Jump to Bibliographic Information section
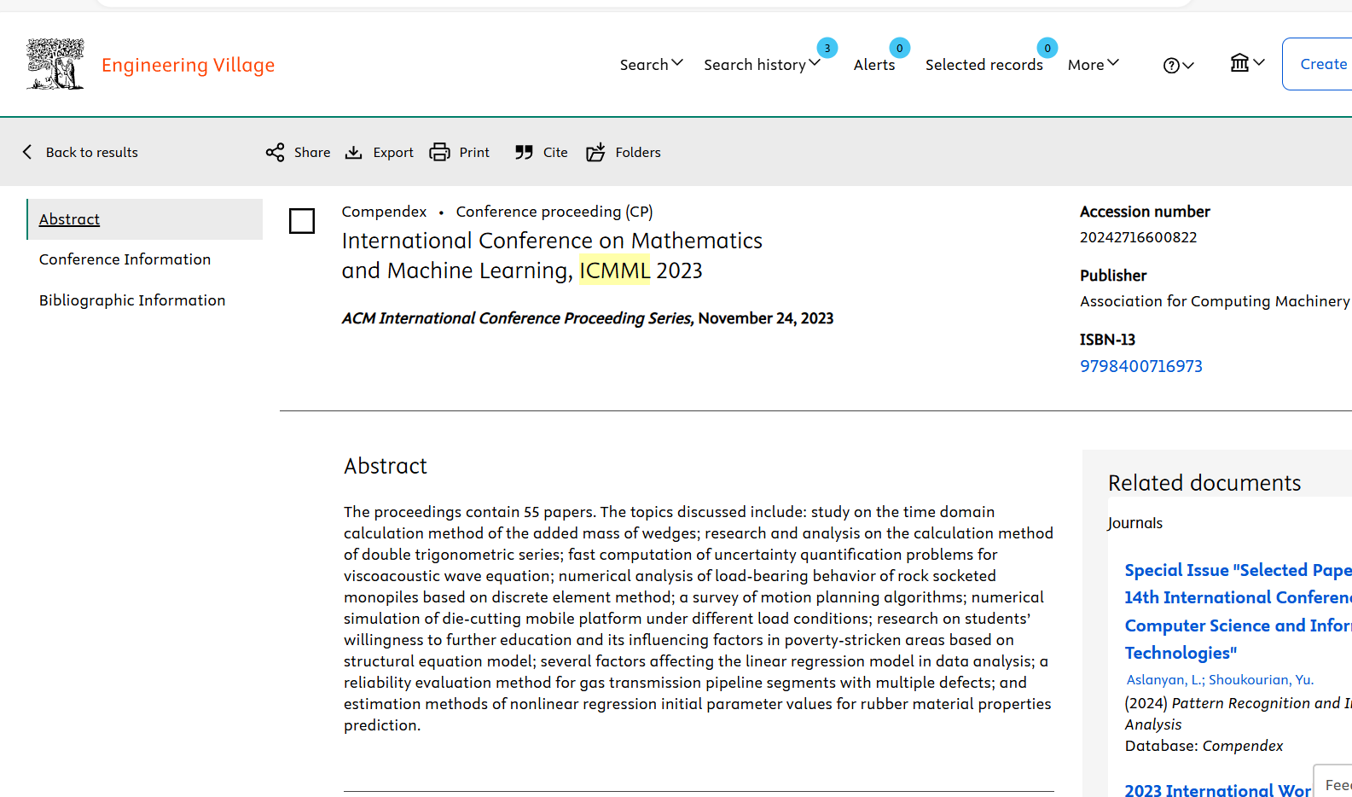 (132, 300)
